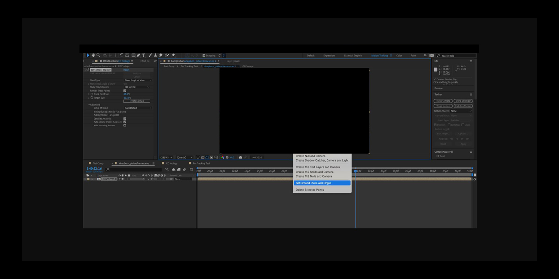Select the Pan Behind anchor point tool
The height and width of the screenshot is (279, 559).
127,55
